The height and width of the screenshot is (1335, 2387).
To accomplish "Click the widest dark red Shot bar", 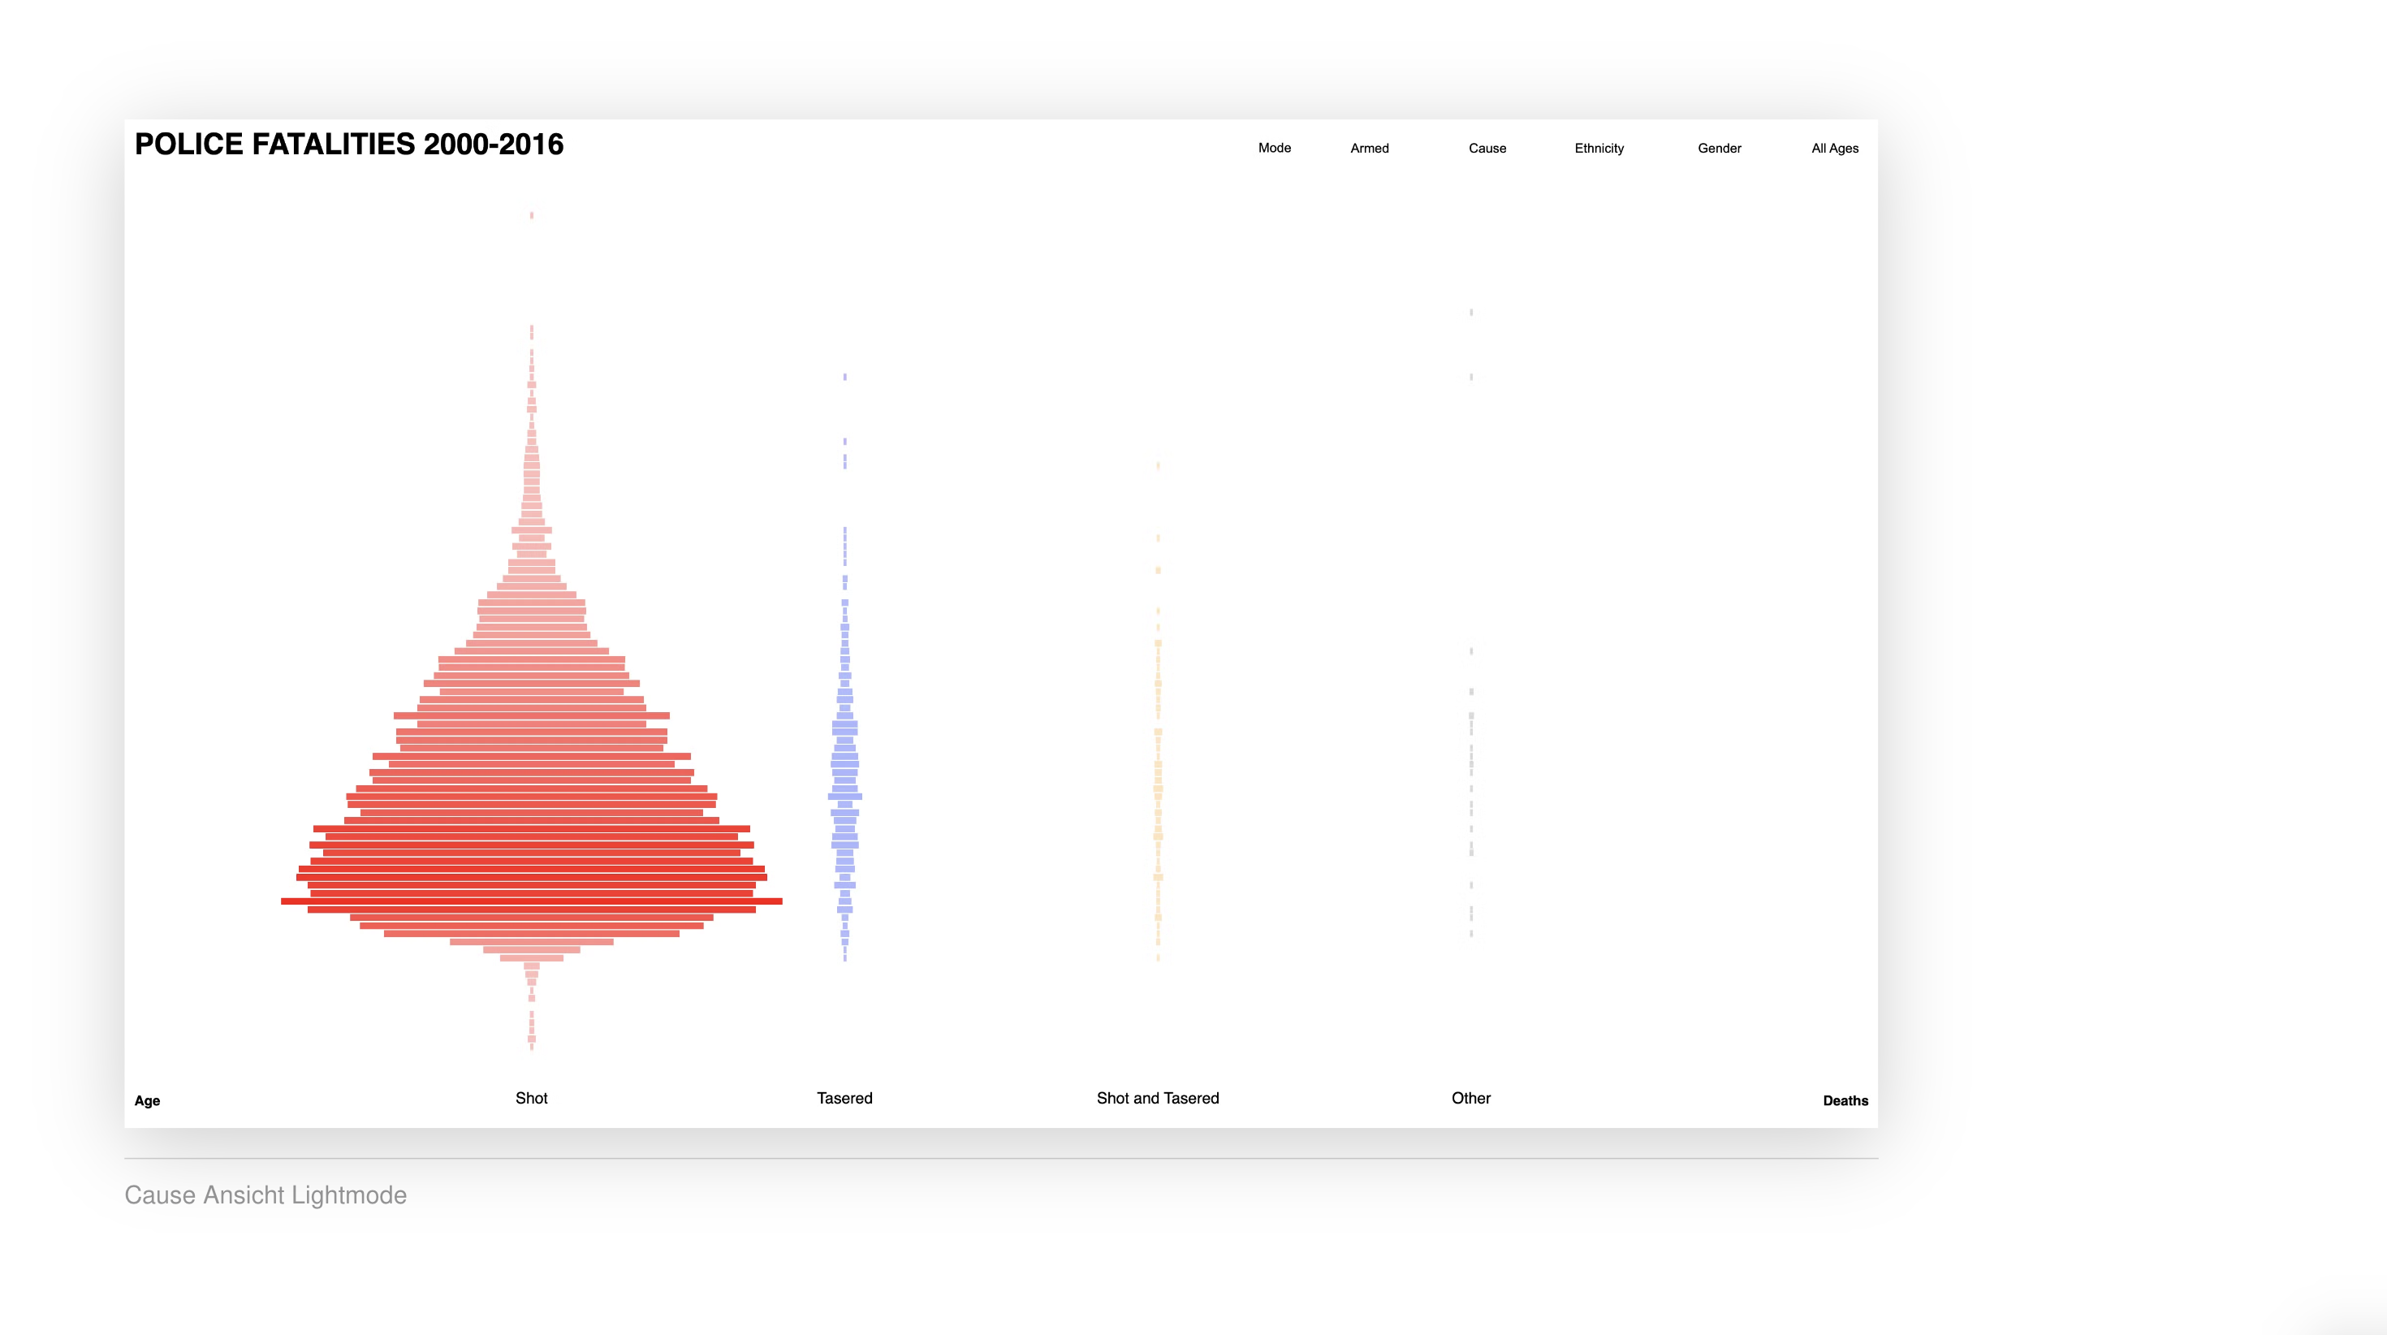I will pyautogui.click(x=531, y=901).
